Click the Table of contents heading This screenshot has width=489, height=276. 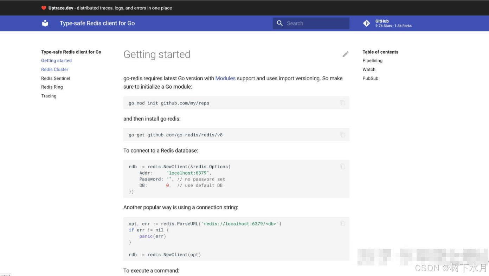(380, 52)
